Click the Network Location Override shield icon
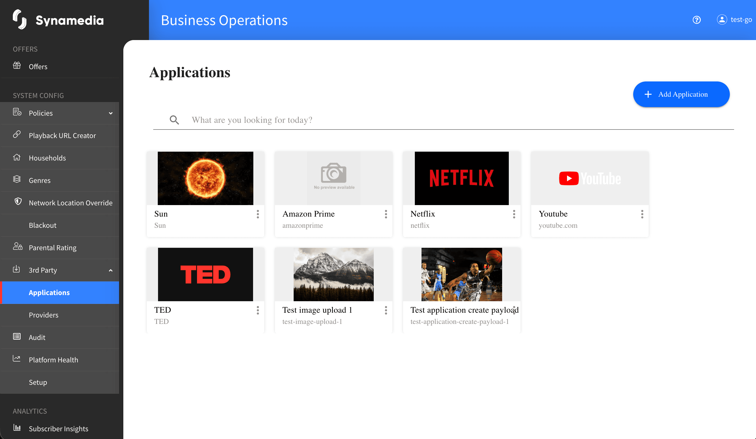This screenshot has height=439, width=756. [18, 201]
